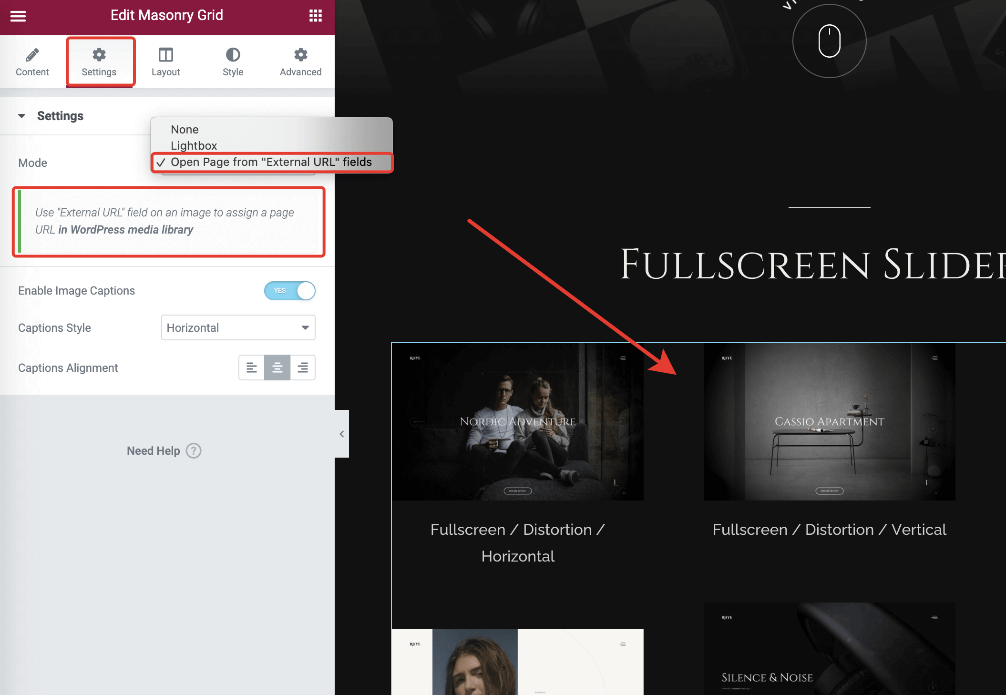The width and height of the screenshot is (1006, 695).
Task: Choose None in the Mode dropdown list
Action: 185,130
